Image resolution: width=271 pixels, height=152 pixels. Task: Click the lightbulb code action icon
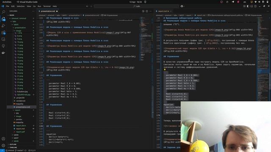pyautogui.click(x=165, y=70)
